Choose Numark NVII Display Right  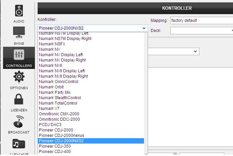91,76
